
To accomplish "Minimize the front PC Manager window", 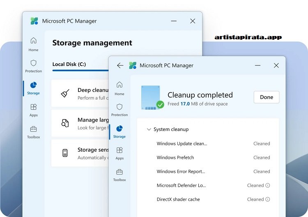I will pyautogui.click(x=258, y=66).
